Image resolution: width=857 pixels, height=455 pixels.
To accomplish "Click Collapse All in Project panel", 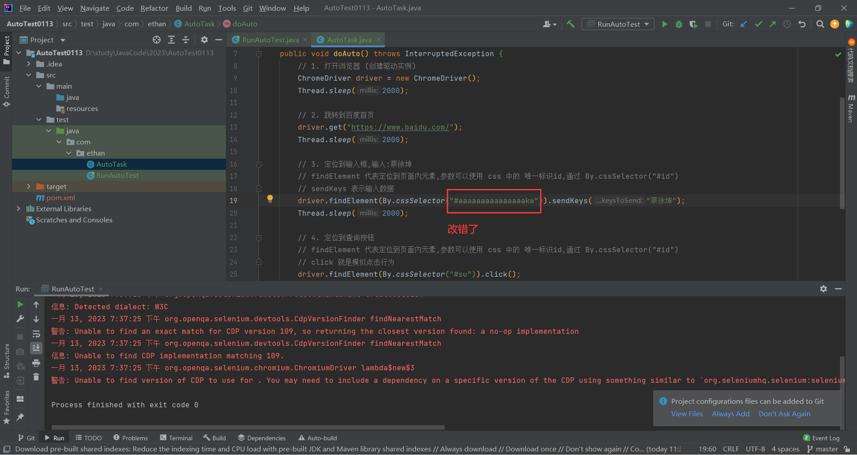I will click(186, 40).
